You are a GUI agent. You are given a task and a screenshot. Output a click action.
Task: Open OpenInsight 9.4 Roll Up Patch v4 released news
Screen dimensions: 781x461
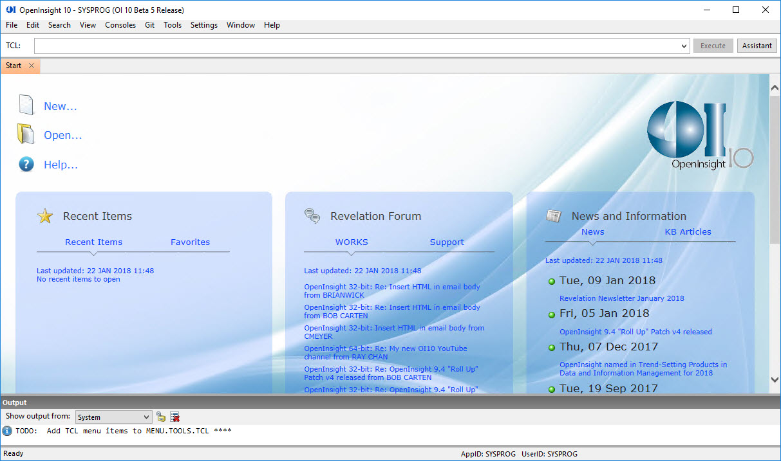pos(635,332)
